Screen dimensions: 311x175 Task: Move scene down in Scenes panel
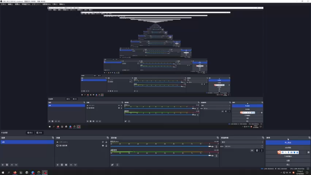[x=16, y=165]
